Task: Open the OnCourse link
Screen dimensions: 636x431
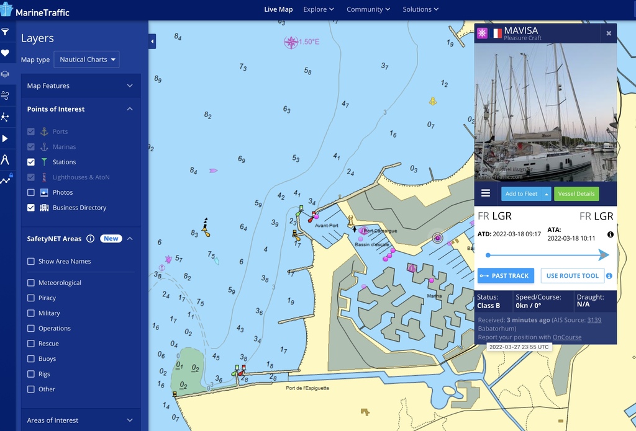Action: tap(566, 337)
